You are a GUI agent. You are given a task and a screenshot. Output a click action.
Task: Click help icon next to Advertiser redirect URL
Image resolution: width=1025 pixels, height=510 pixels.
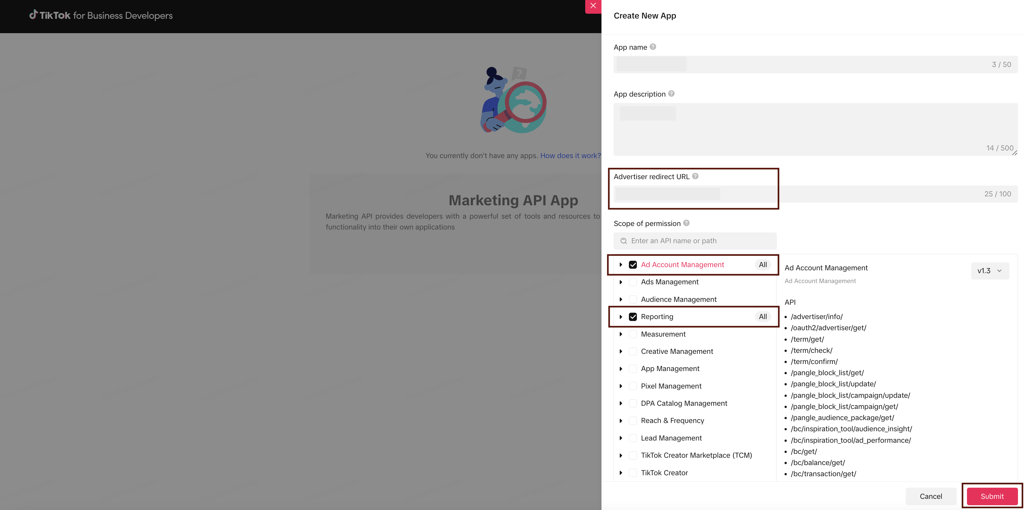coord(695,176)
